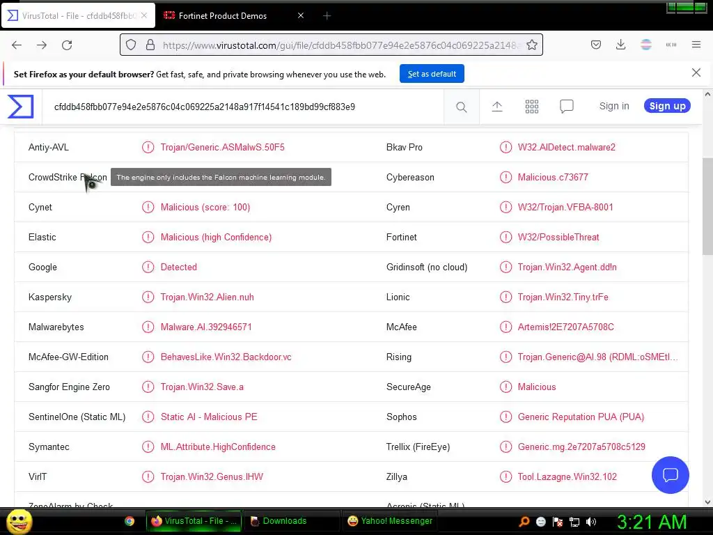Open the blue chat widget button
Image resolution: width=713 pixels, height=535 pixels.
[671, 475]
